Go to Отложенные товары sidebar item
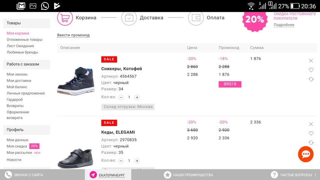 [25, 39]
